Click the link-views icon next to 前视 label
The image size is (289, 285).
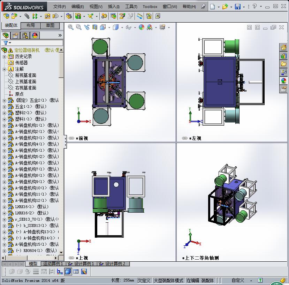point(71,138)
